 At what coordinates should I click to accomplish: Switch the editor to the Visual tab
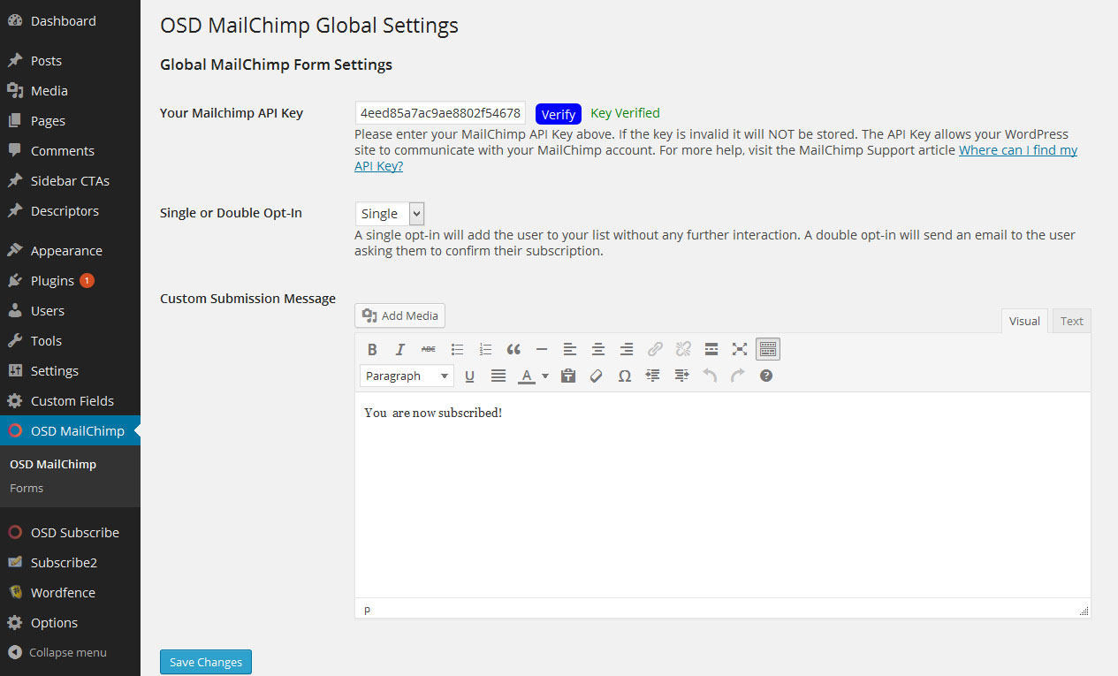pos(1024,321)
